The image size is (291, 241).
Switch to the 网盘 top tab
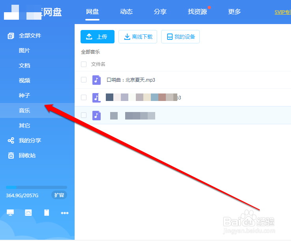point(92,12)
